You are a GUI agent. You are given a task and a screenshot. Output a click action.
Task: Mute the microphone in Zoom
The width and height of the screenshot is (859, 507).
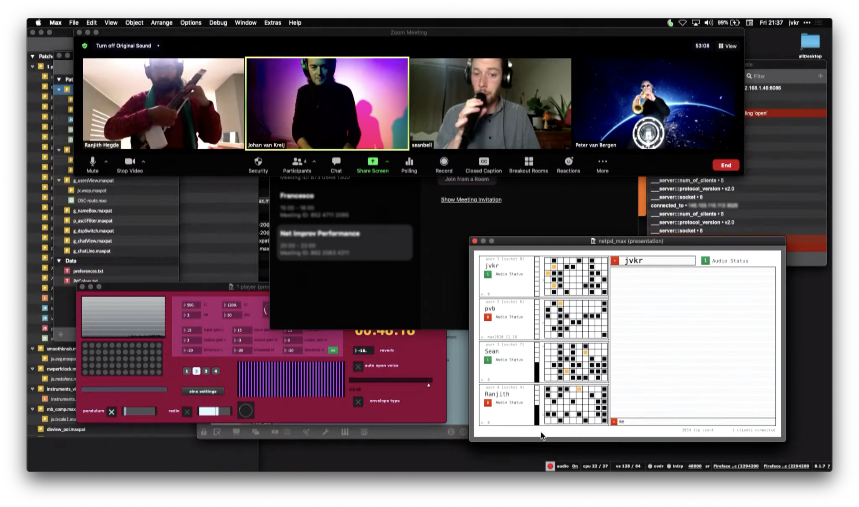click(x=92, y=162)
